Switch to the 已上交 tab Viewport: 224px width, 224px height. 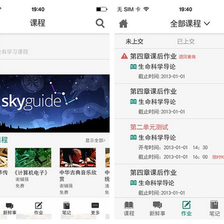click(x=186, y=41)
